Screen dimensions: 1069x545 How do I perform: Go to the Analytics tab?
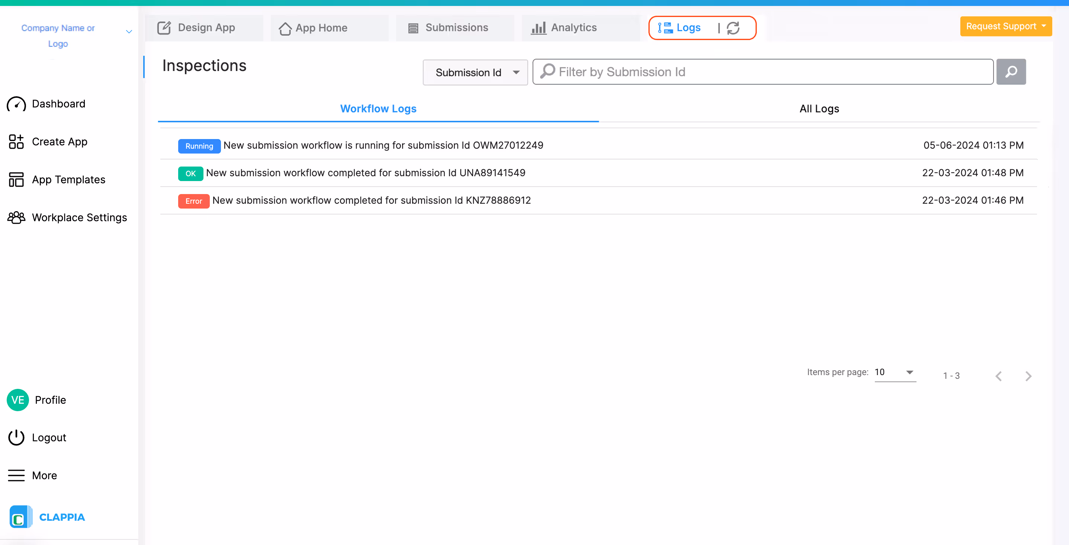point(573,28)
